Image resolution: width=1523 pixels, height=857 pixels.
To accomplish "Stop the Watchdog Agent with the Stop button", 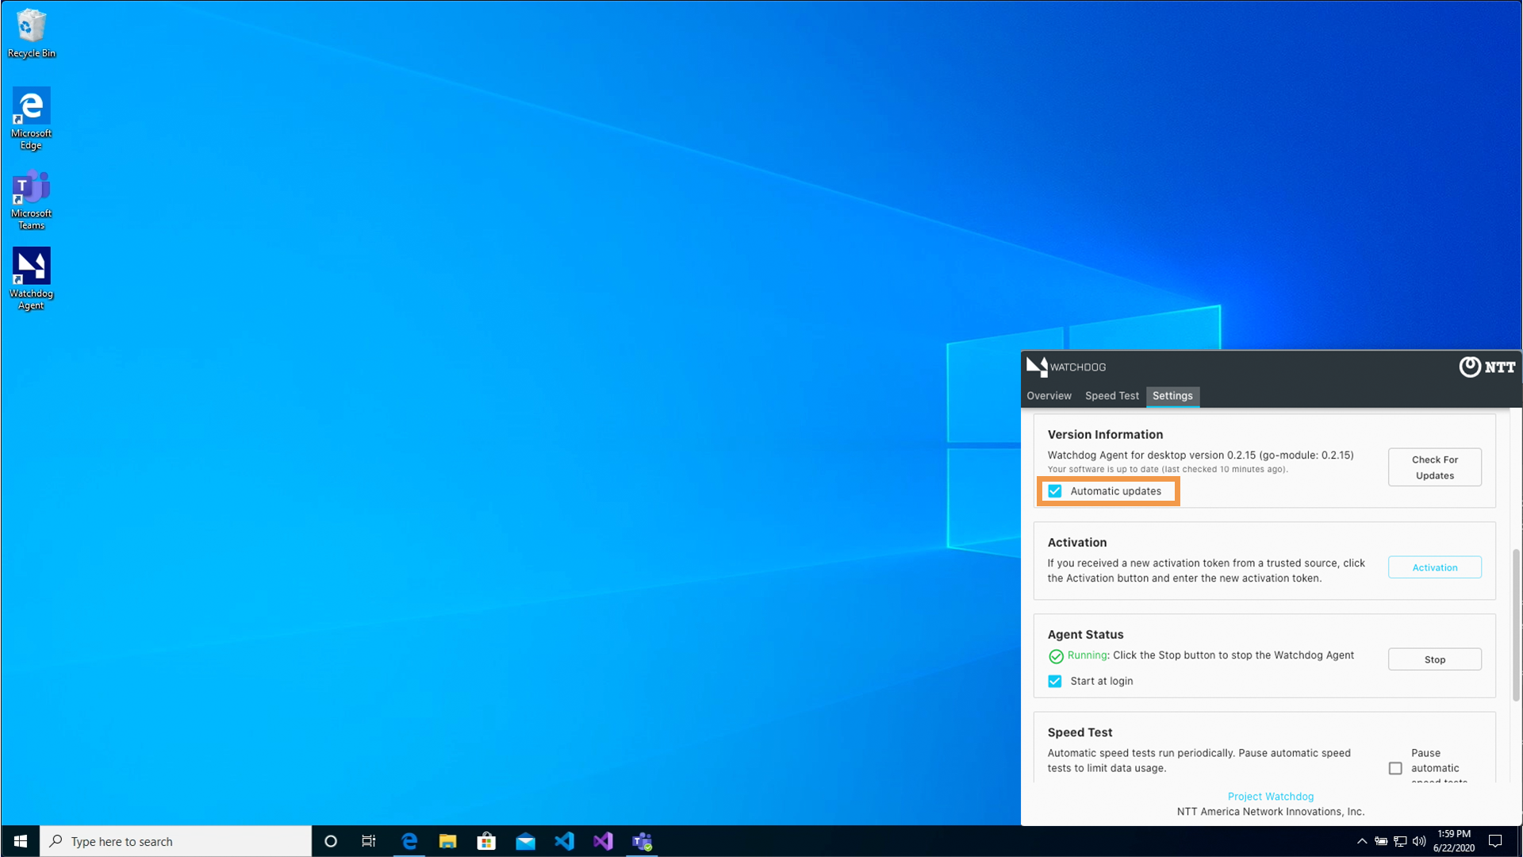I will 1434,659.
